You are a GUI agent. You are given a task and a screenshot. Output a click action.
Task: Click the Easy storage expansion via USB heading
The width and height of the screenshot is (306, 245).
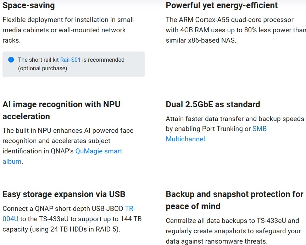pos(64,194)
